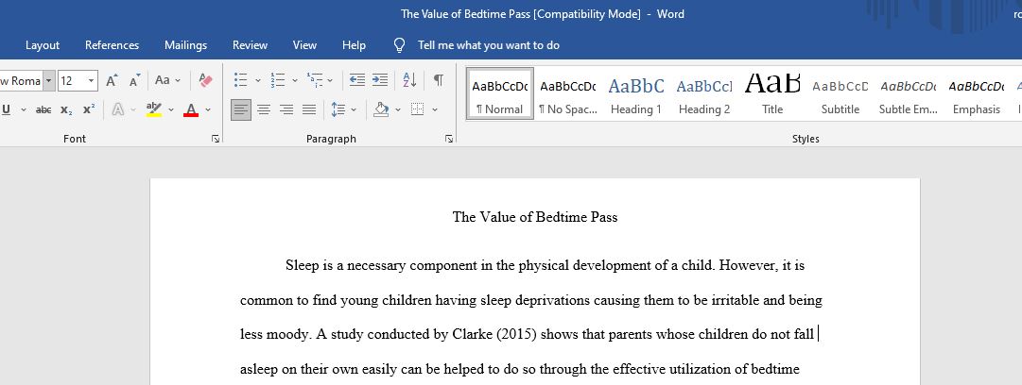Click the Tell me what you want to do box

(x=489, y=45)
